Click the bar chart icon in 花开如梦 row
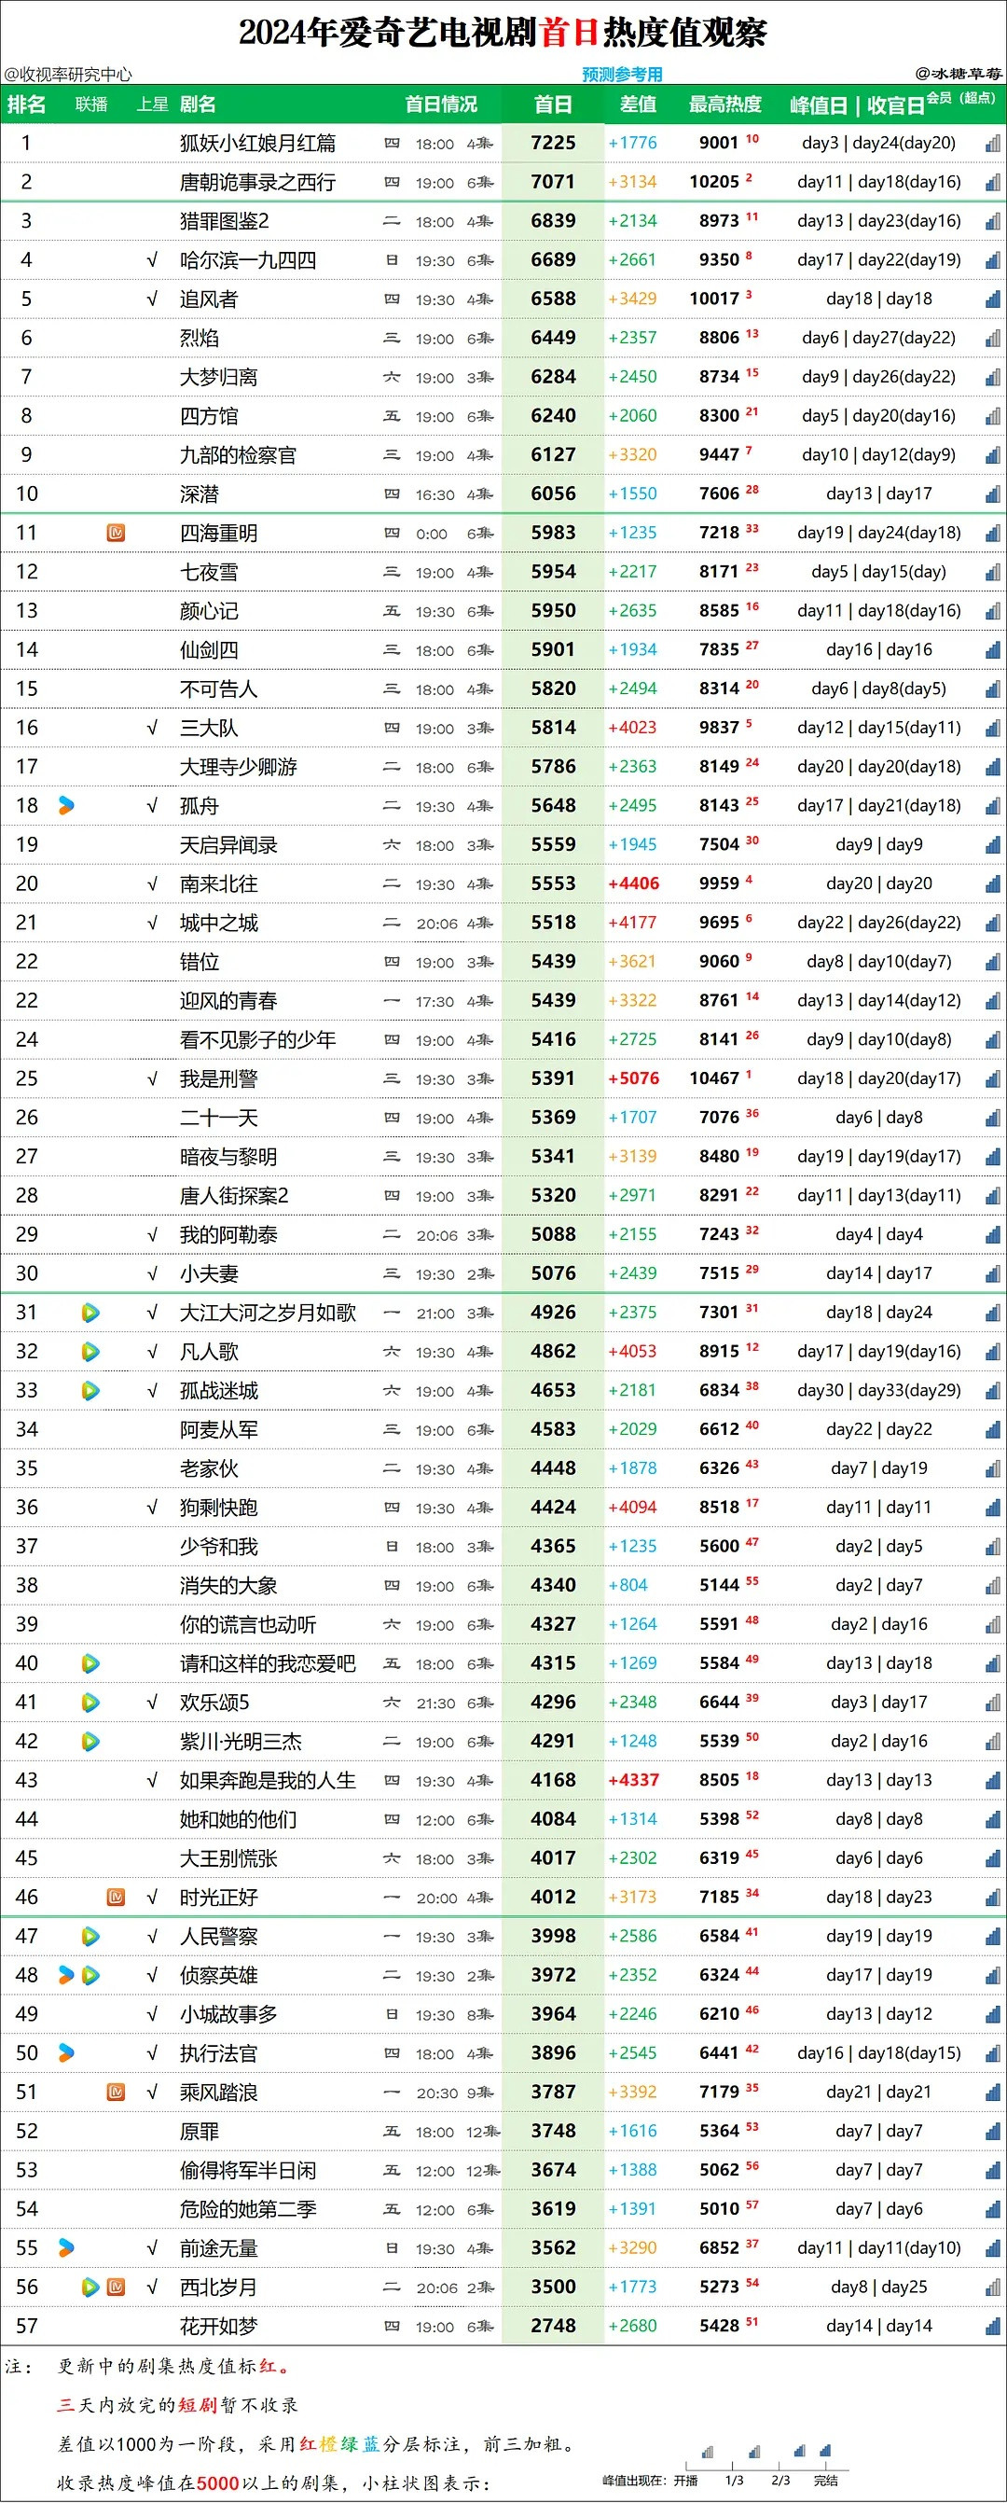1007x2503 pixels. [x=992, y=2326]
